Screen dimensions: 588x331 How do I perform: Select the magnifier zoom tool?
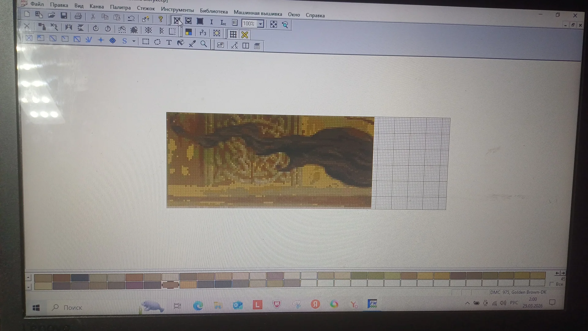(204, 44)
